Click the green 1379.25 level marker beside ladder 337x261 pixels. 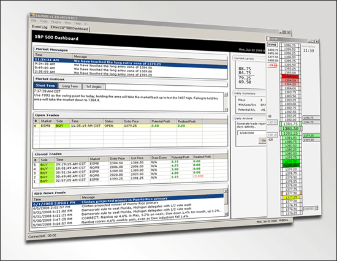pyautogui.click(x=312, y=135)
